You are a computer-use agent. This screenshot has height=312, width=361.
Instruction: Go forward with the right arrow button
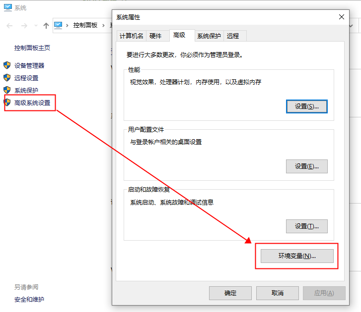[x=24, y=25]
